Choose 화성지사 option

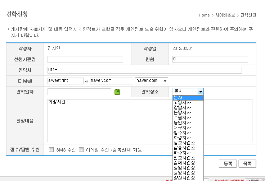(x=188, y=138)
